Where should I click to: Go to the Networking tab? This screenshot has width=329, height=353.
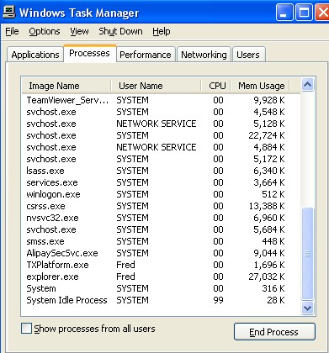204,55
